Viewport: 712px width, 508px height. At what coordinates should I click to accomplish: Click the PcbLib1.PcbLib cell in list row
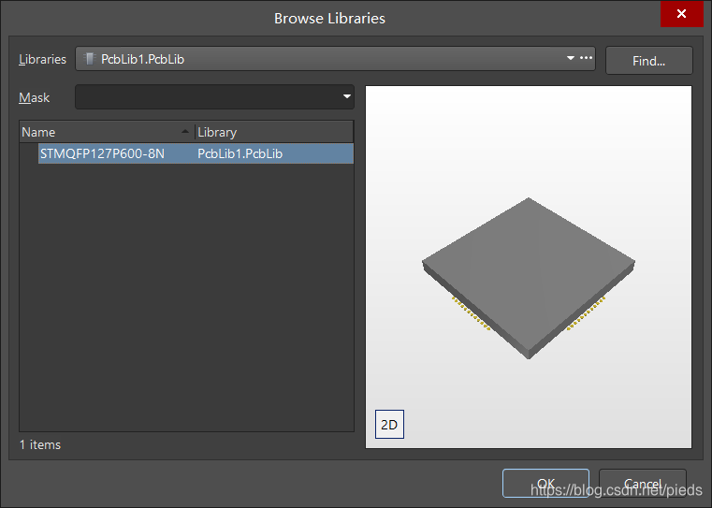(x=240, y=153)
